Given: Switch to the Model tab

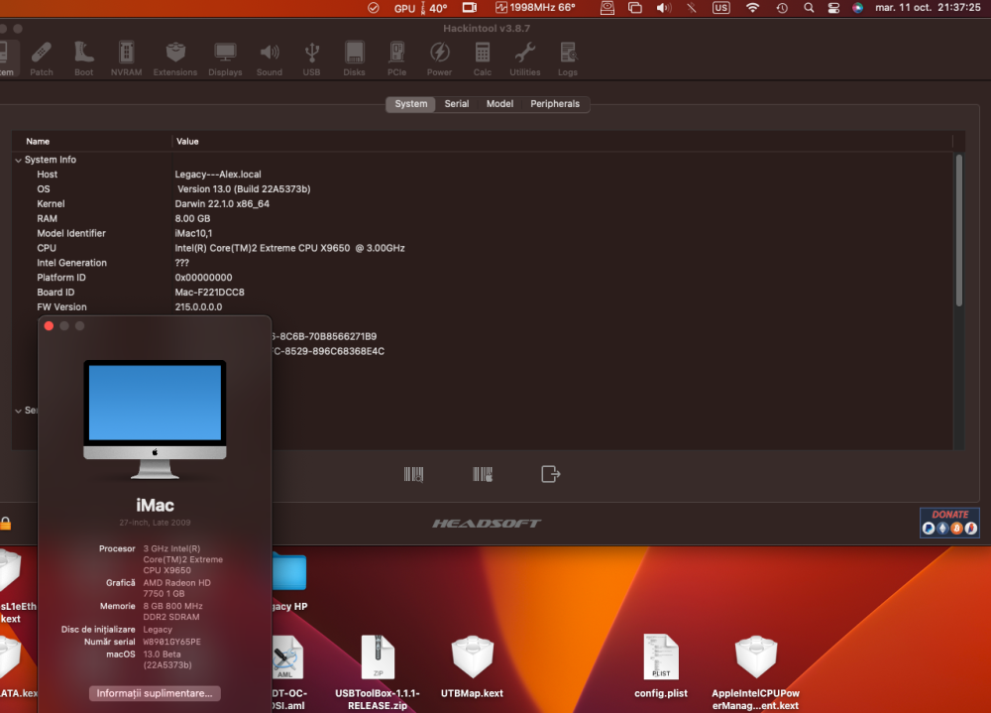Looking at the screenshot, I should pos(499,104).
